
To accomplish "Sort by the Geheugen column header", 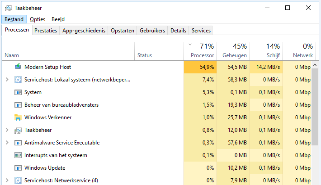I will coord(234,50).
